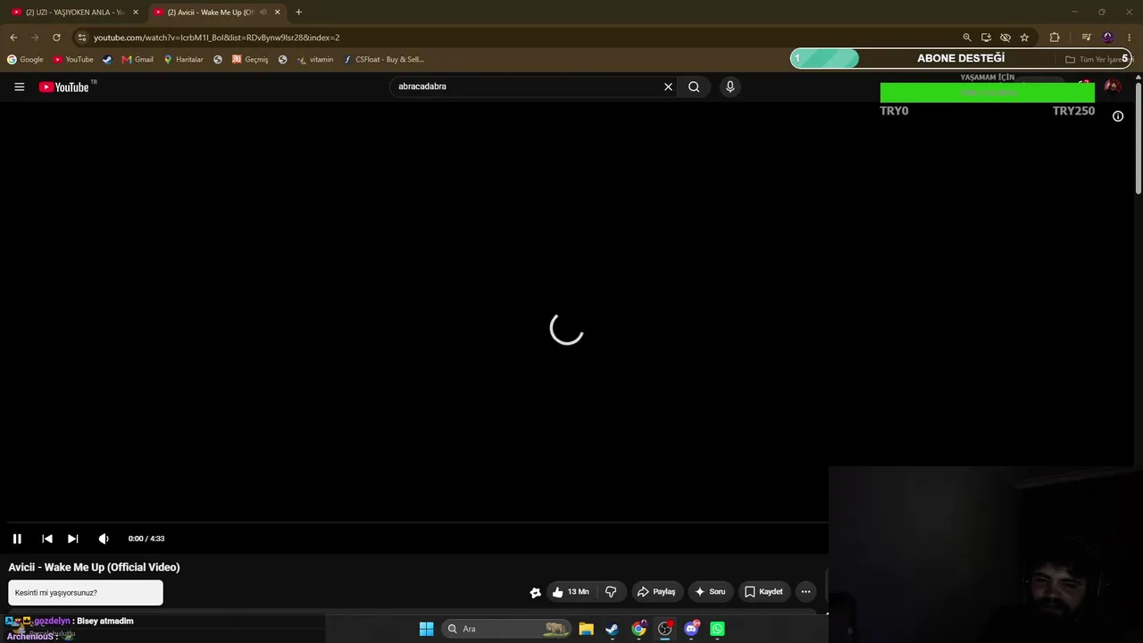The width and height of the screenshot is (1143, 643).
Task: Install app via the address bar icon
Action: pyautogui.click(x=986, y=38)
